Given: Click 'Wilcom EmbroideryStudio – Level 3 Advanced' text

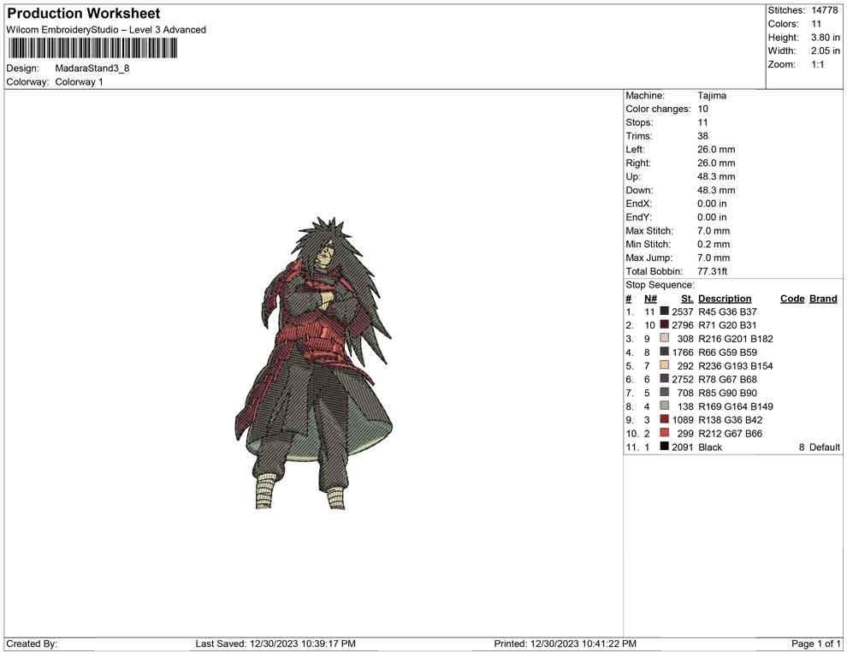Looking at the screenshot, I should (x=106, y=30).
